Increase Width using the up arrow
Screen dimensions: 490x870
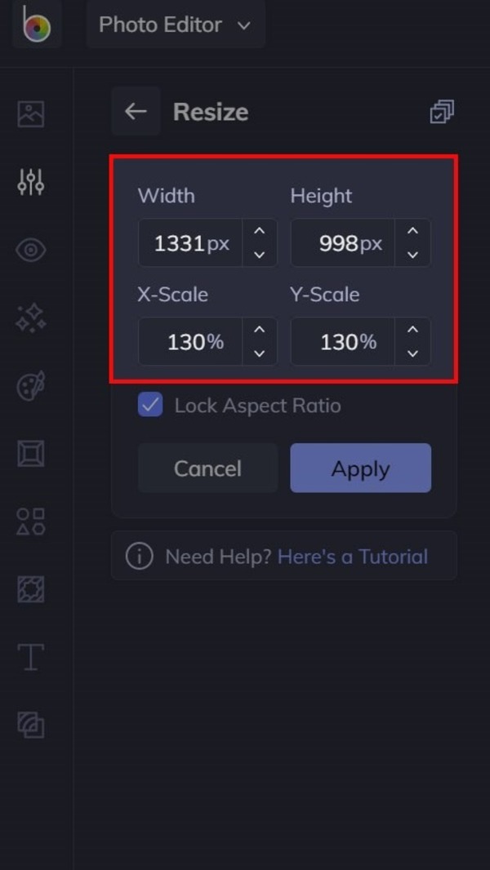260,232
